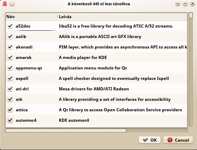Click the liba52 free library description

click(116, 26)
